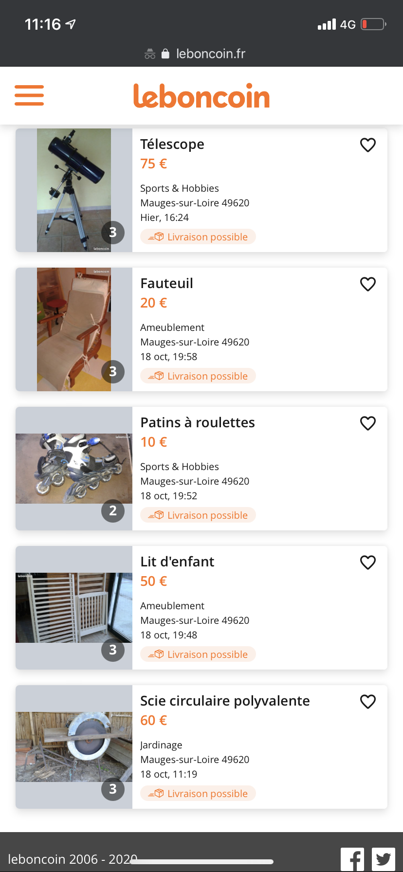Favorite the Télescope listing

point(368,145)
